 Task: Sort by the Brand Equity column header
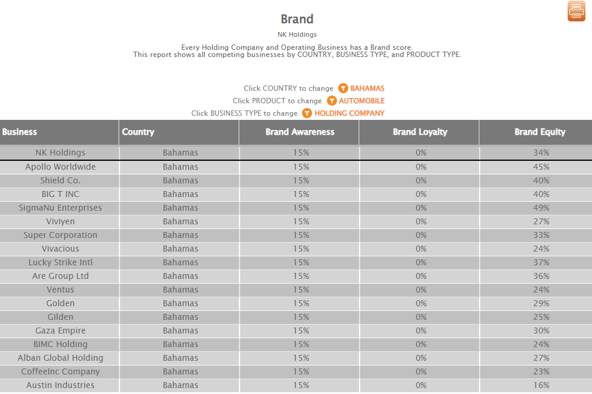tap(540, 132)
